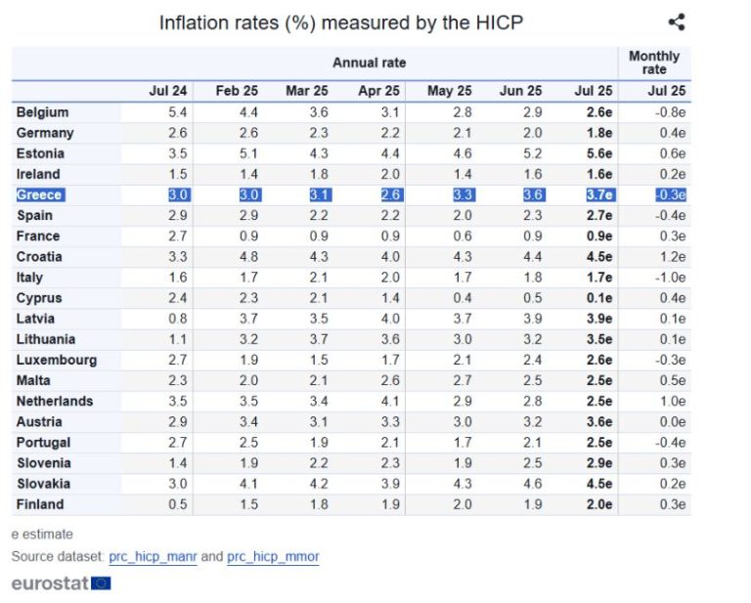The height and width of the screenshot is (603, 751).
Task: Click the Finland row label
Action: (x=40, y=504)
